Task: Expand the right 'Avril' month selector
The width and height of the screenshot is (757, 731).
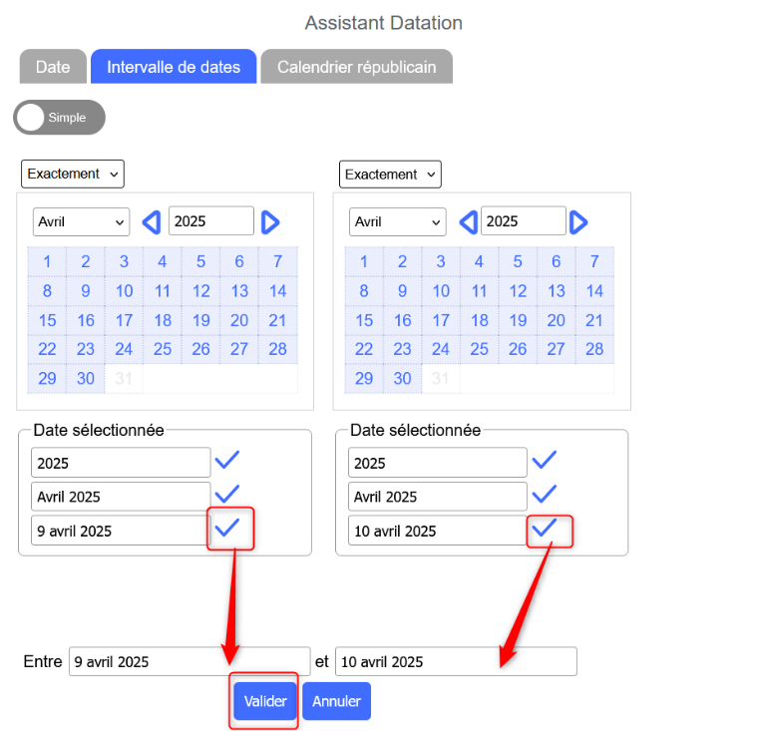Action: [397, 221]
